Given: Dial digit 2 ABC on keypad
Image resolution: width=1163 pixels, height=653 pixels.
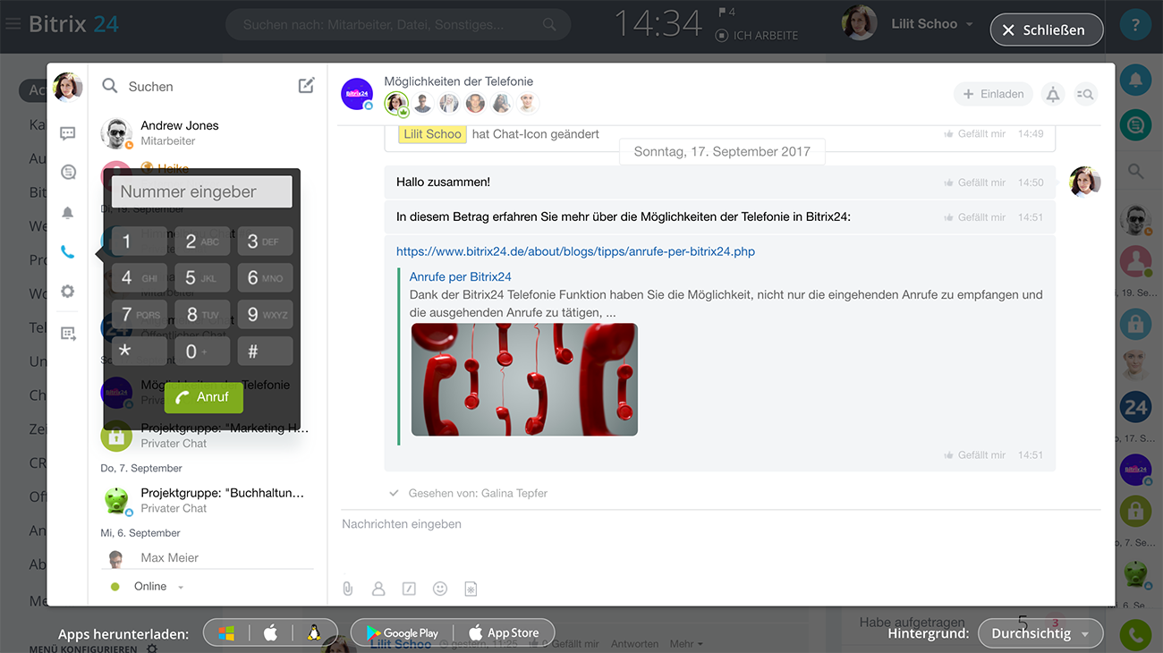Looking at the screenshot, I should tap(202, 242).
